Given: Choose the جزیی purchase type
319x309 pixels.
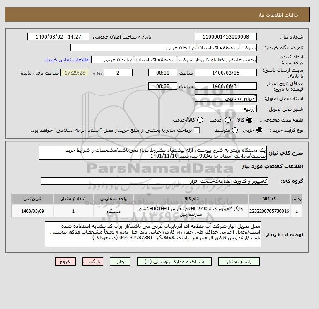Looking at the screenshot, I should 259,130.
